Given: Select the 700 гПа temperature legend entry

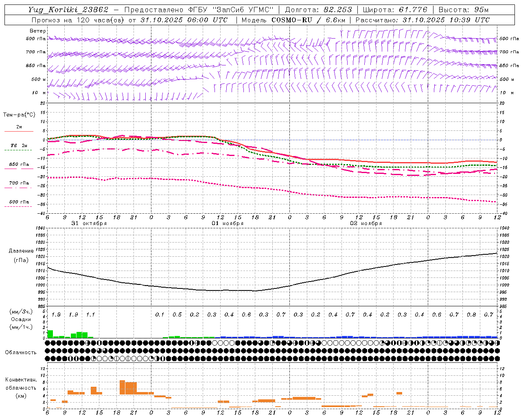Looking at the screenshot, I should [19, 183].
